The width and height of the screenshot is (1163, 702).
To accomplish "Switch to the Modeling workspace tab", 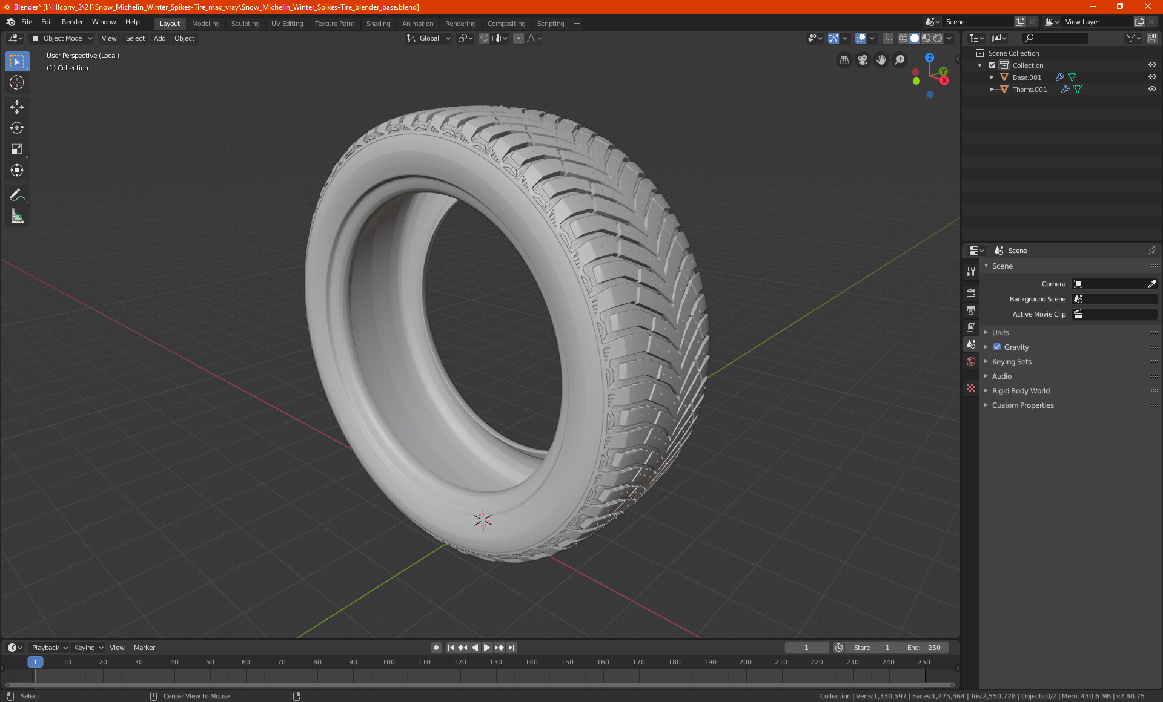I will tap(205, 24).
